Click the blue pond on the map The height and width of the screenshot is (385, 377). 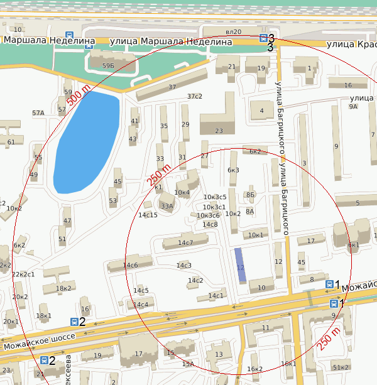[x=86, y=141]
